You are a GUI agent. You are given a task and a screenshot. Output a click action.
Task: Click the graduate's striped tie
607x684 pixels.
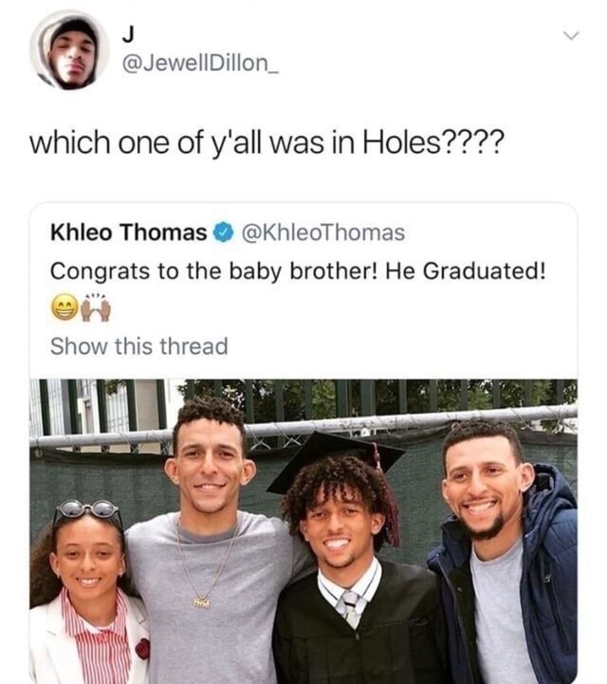(x=348, y=607)
